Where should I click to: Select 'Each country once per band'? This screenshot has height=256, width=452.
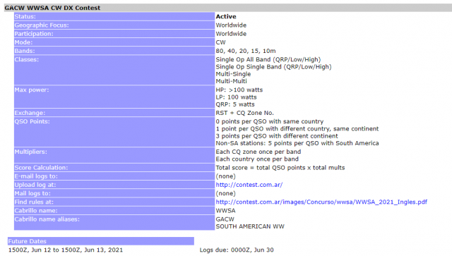coord(257,159)
